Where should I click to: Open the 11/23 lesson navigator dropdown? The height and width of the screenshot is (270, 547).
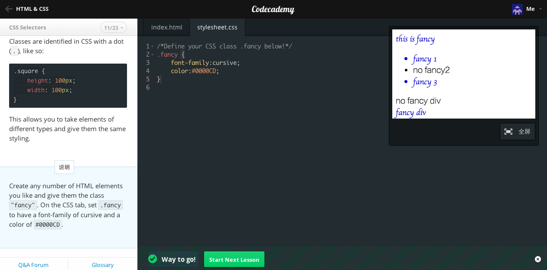click(x=113, y=27)
